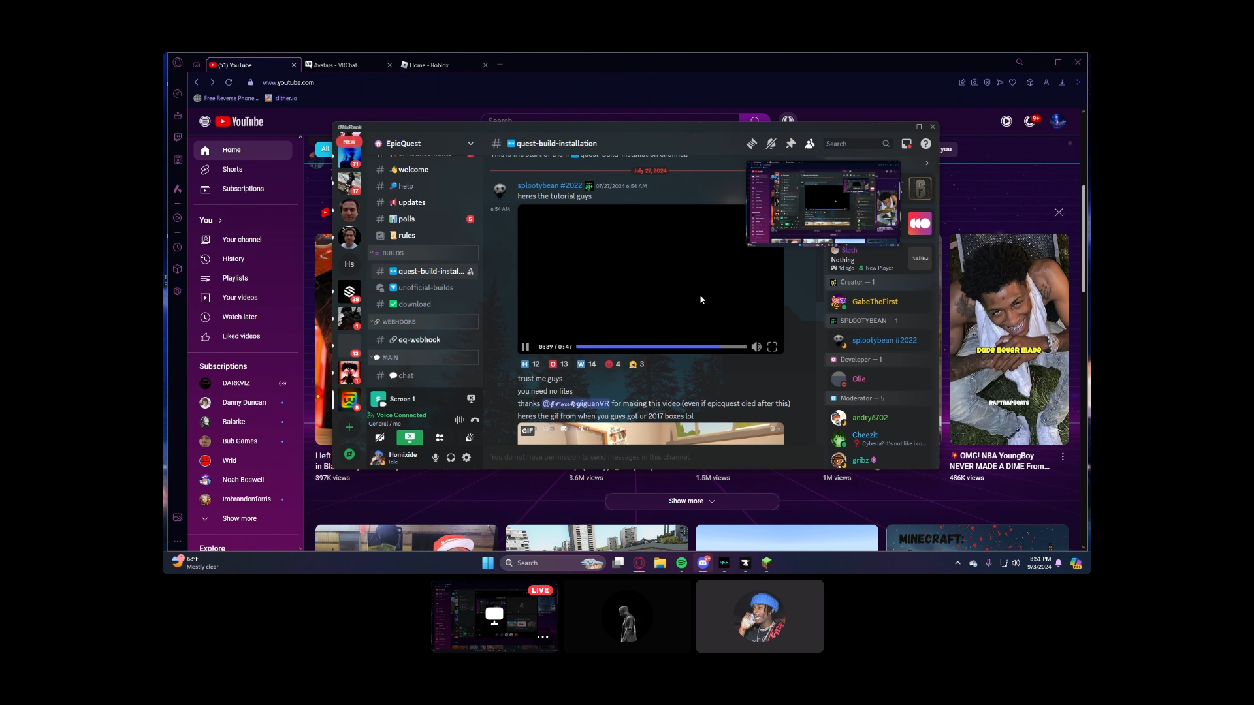Toggle camera on in voice panel
The image size is (1254, 705).
click(379, 438)
